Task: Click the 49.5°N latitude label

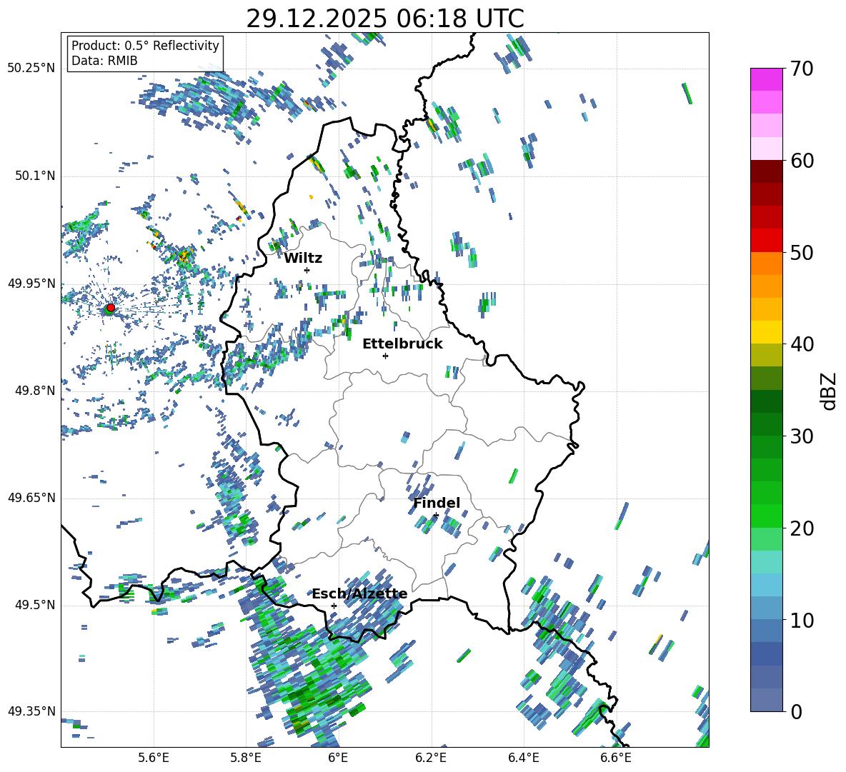Action: (34, 605)
